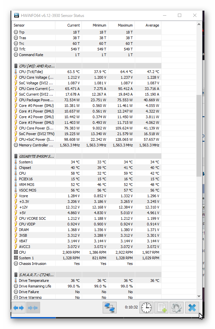Click the 0:10:32 elapsed time display
Screen dimensions: 215x329
[131, 307]
